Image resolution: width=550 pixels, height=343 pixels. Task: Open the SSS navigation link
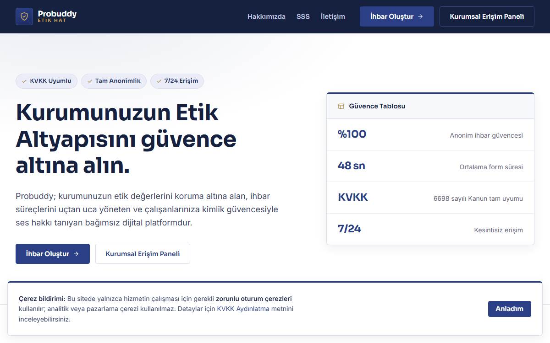click(x=303, y=16)
